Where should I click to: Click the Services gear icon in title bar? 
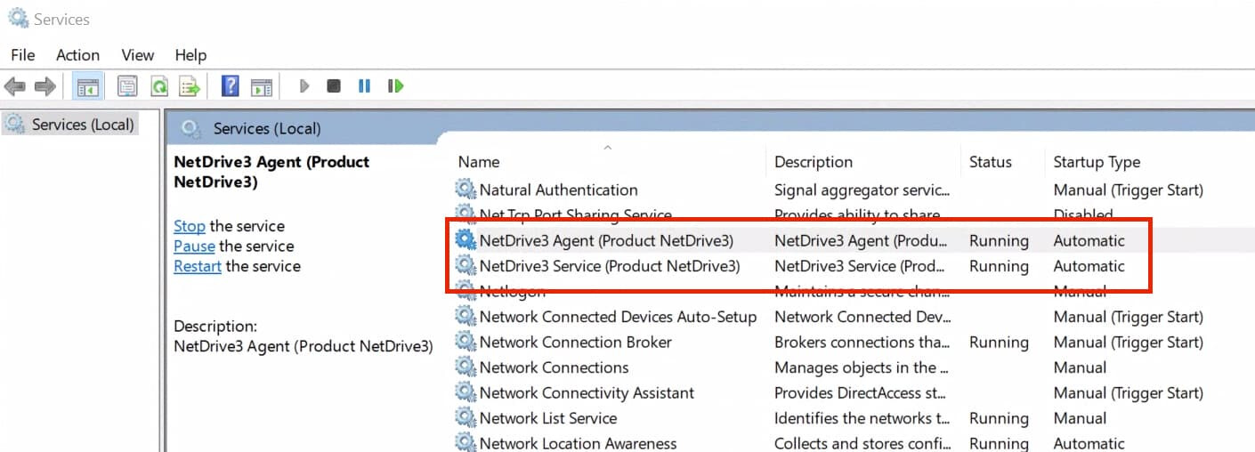(18, 18)
